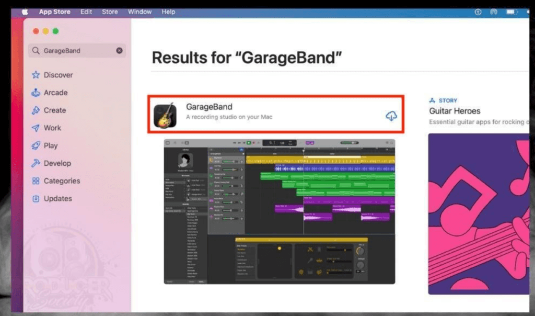
Task: Go to the Create section label
Action: click(x=55, y=110)
